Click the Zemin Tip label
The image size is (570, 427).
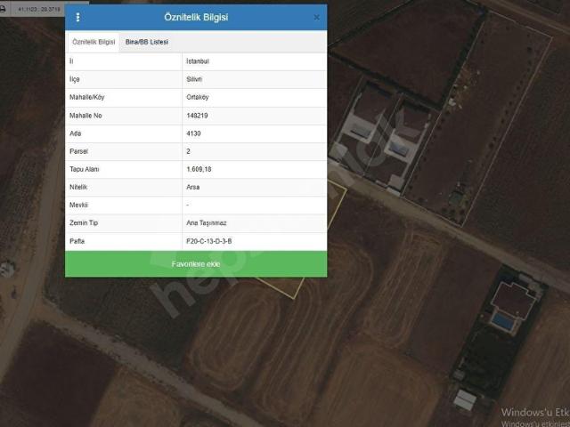click(84, 223)
